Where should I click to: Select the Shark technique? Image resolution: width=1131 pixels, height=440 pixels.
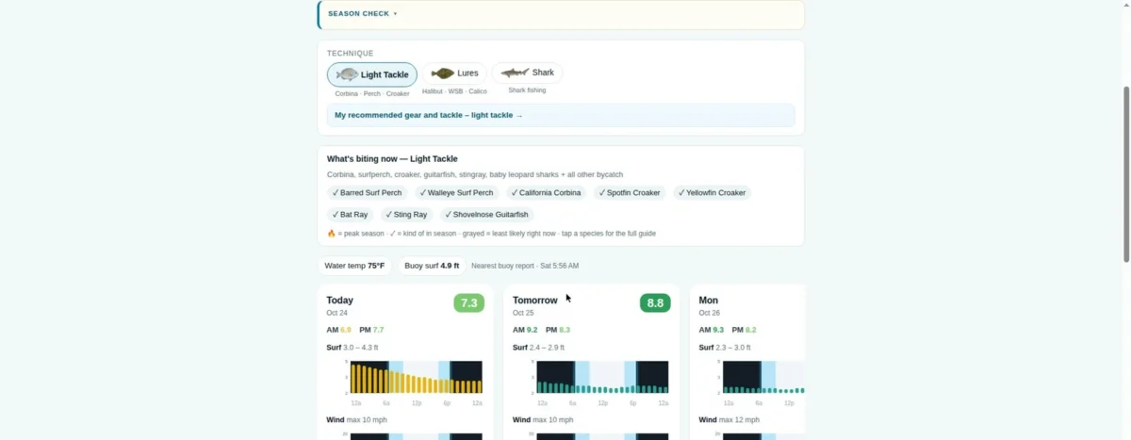click(x=527, y=73)
